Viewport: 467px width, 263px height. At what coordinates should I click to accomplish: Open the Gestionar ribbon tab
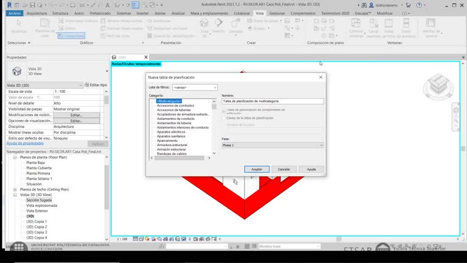tap(277, 12)
